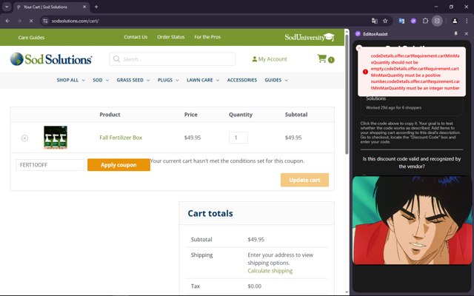The image size is (474, 296).
Task: Bookmark this page with star icon
Action: point(385,21)
